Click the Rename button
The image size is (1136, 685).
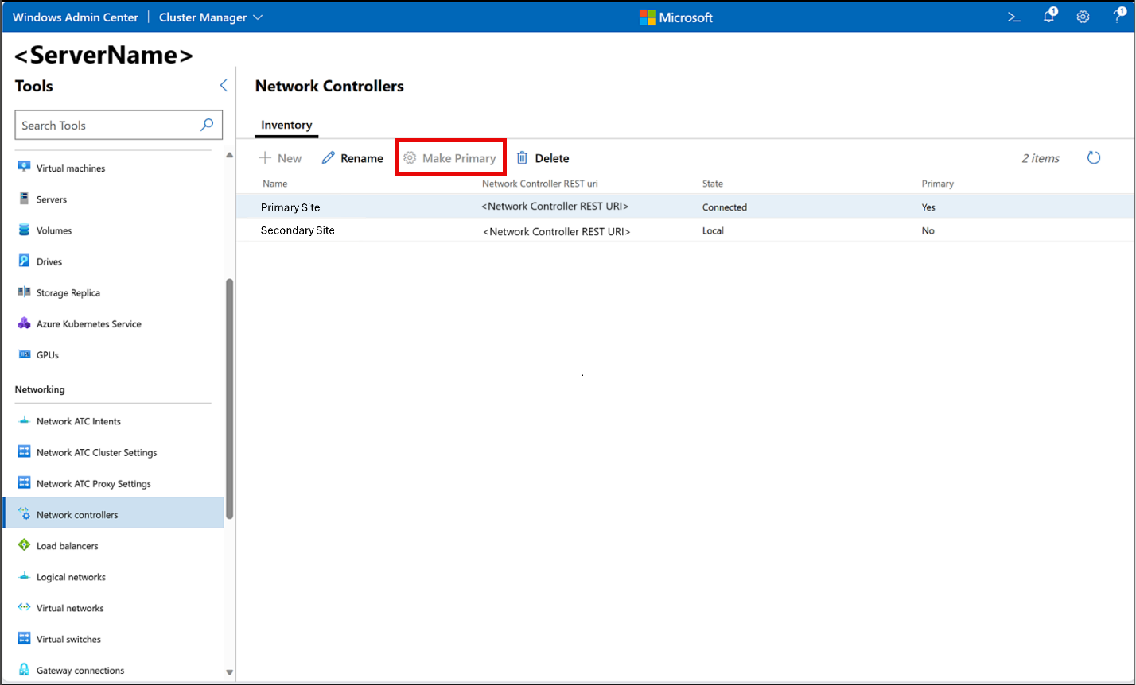[x=352, y=158]
